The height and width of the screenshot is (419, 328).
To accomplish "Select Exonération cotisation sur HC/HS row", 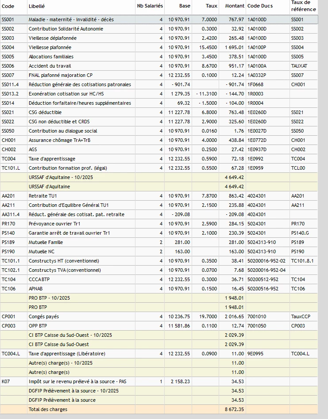I will pyautogui.click(x=159, y=94).
